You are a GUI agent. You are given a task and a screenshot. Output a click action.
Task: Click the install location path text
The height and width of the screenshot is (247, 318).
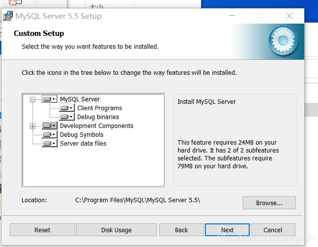138,200
